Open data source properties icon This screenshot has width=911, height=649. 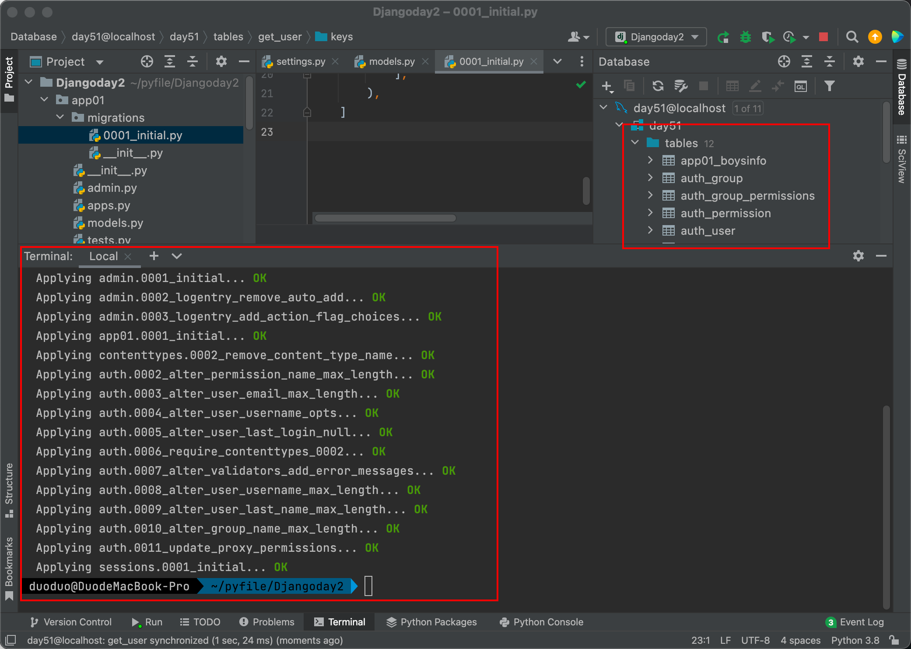click(x=680, y=86)
